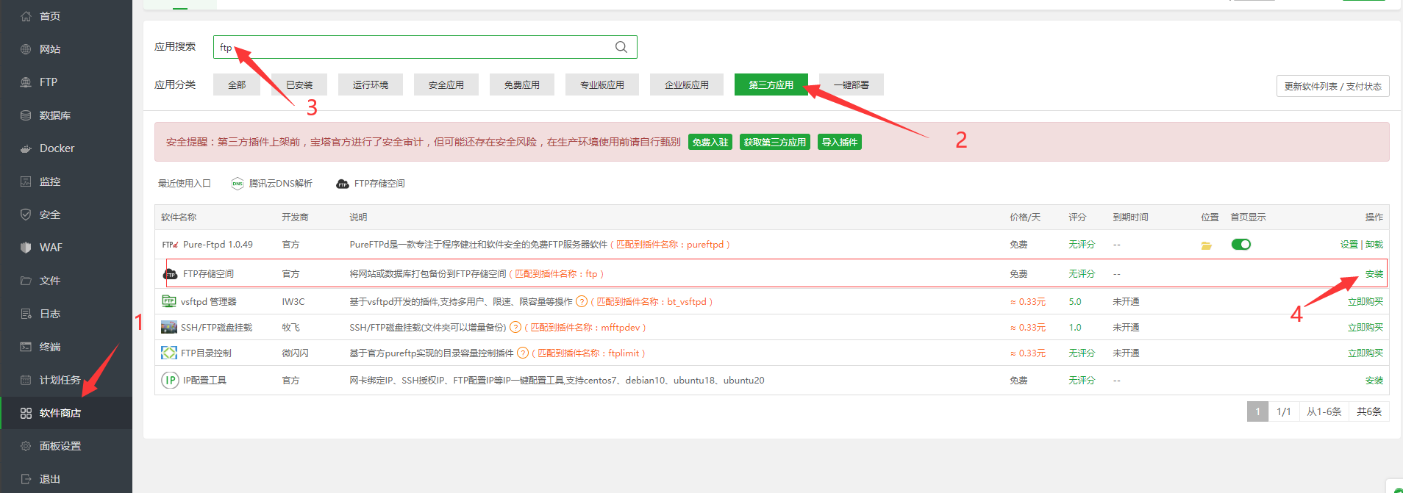Click the 导入插件 button
Image resolution: width=1403 pixels, height=493 pixels.
point(839,142)
